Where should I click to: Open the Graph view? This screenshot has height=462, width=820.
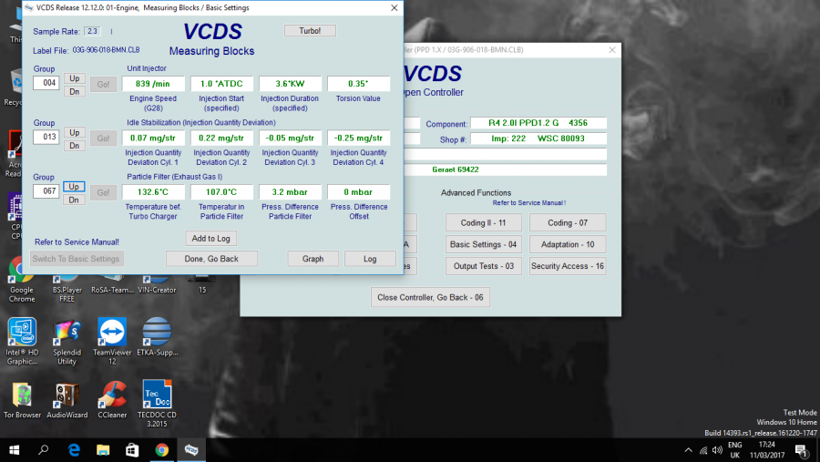[313, 259]
